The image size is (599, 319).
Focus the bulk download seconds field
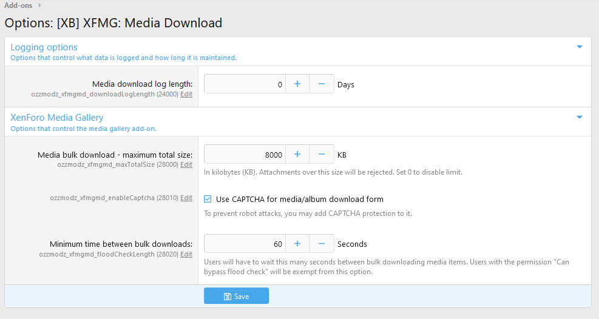pyautogui.click(x=245, y=244)
